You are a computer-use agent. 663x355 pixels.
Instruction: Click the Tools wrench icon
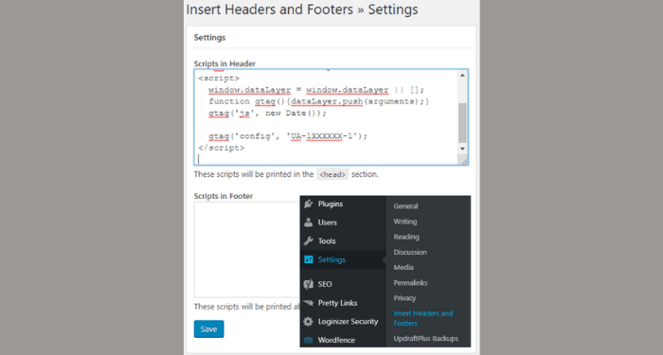click(x=308, y=240)
